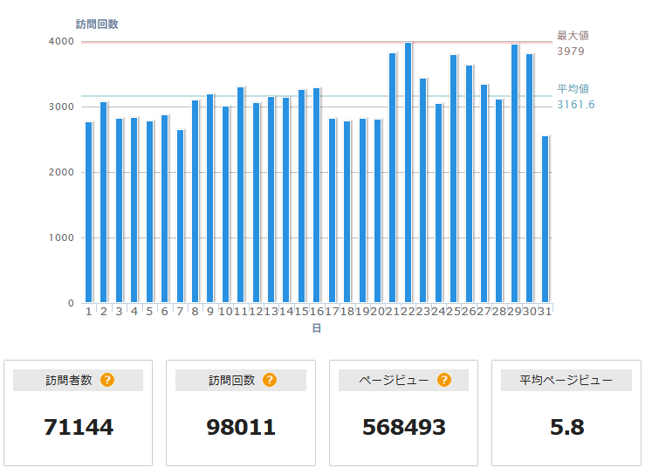Viewport: 645px width, 468px height.
Task: Click the bar for day 16
Action: pyautogui.click(x=316, y=196)
